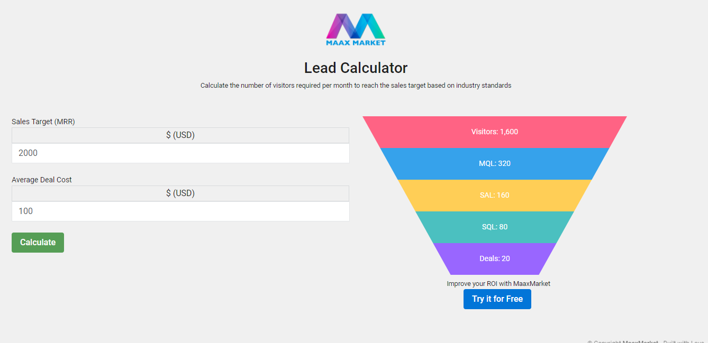Click the MAAX MARKET wordmark below the emblem
The image size is (708, 343).
pos(356,42)
